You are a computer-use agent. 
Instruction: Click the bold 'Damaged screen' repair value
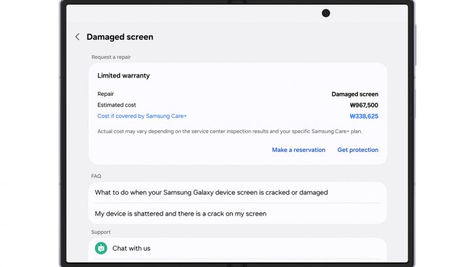(x=355, y=94)
